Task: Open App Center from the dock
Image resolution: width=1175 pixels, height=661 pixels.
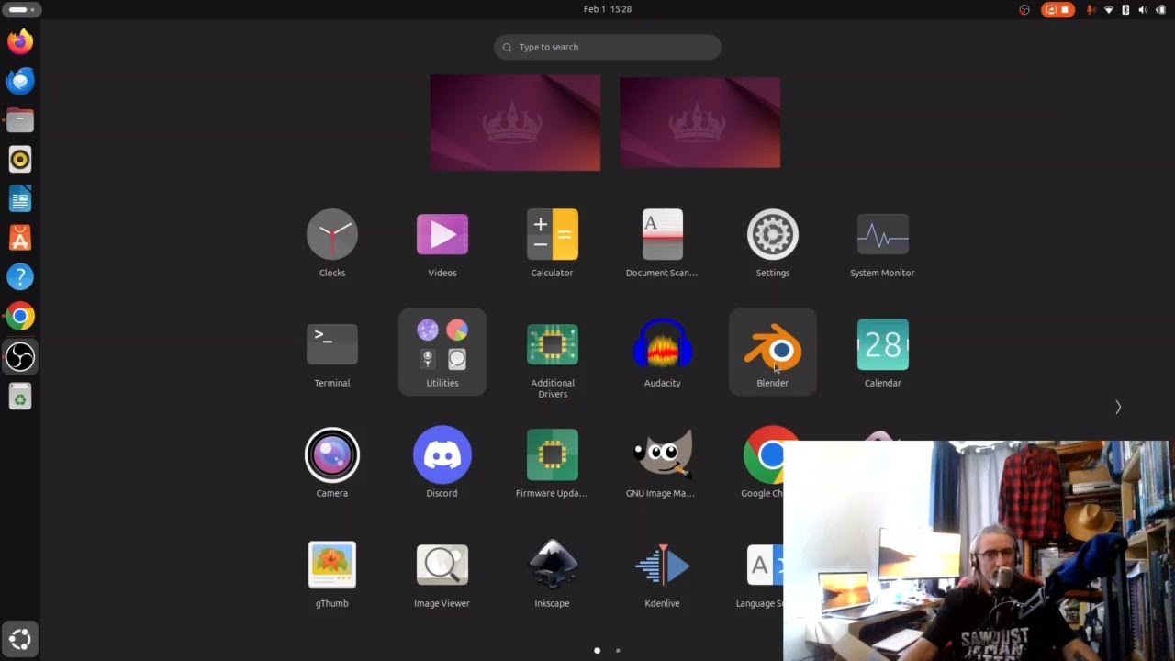Action: pos(20,238)
